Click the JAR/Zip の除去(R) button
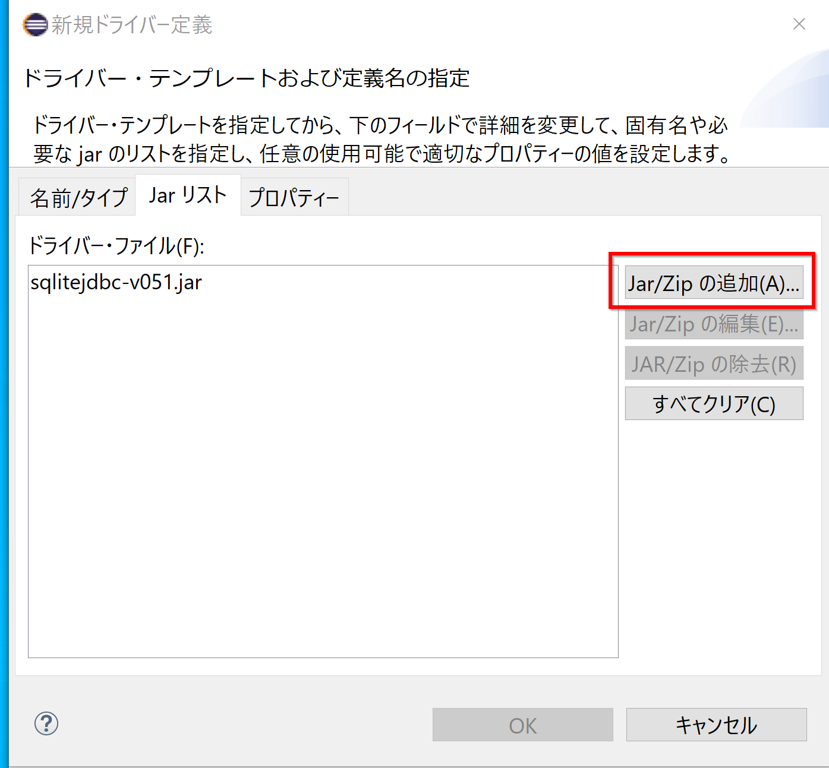 coord(714,364)
